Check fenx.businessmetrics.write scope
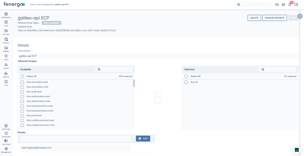This screenshot has width=304, height=156. tap(22, 111)
